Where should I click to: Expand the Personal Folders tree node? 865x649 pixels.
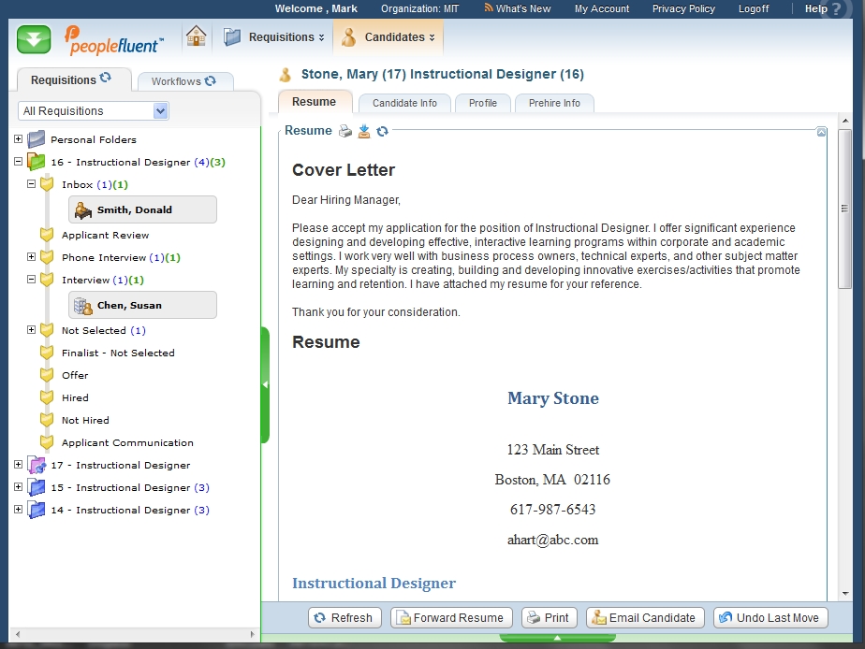(18, 139)
